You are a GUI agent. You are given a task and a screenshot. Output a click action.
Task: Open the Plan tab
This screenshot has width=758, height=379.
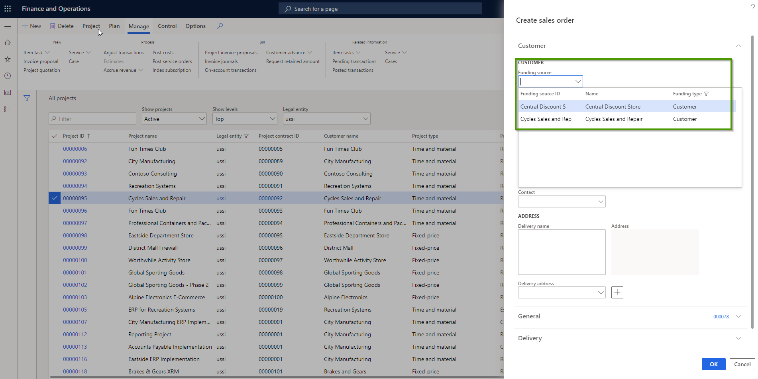click(x=114, y=26)
